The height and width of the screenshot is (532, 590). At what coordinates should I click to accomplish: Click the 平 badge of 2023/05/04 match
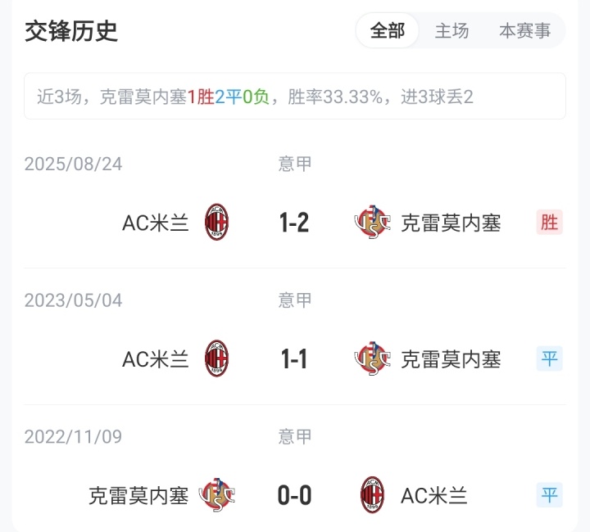(x=550, y=358)
